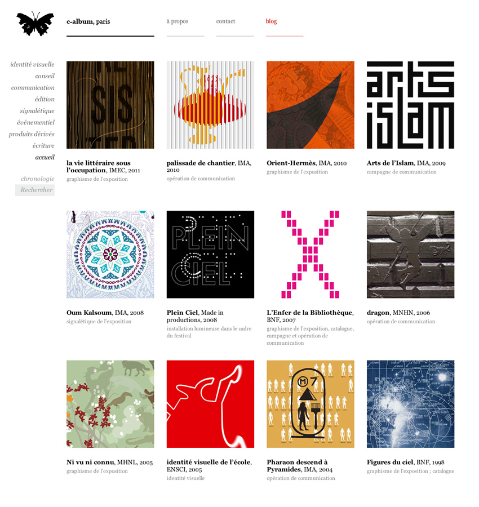
Task: Click the c-album, paris site title
Action: coord(88,21)
